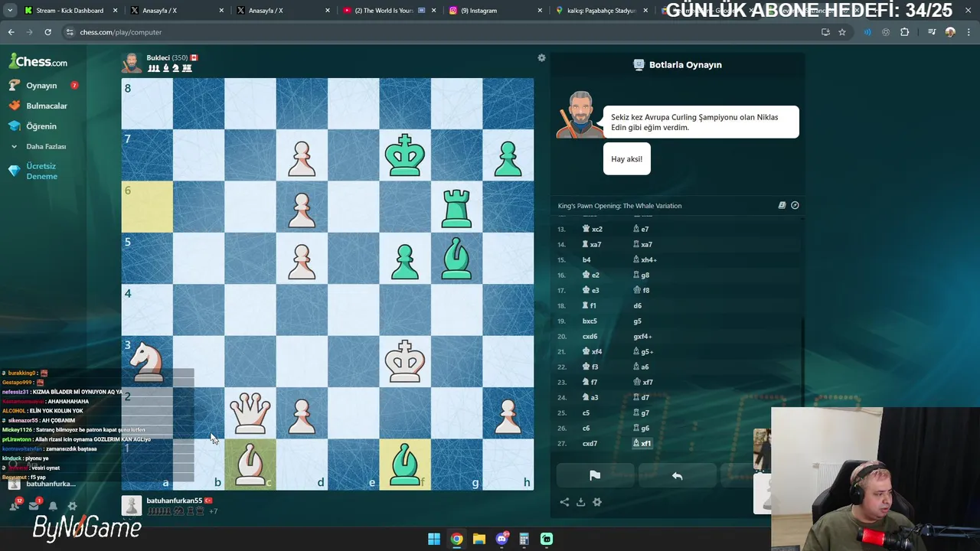Jump to white move b4 on move 15
This screenshot has height=551, width=980.
pyautogui.click(x=586, y=259)
